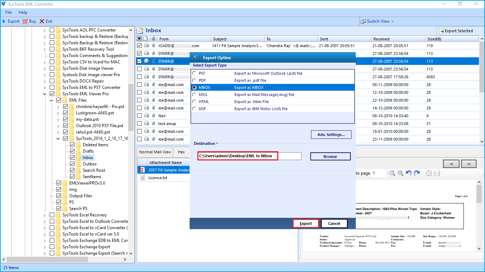This screenshot has height=272, width=485.
Task: Uncheck the Drafts folder checkbox
Action: coord(72,151)
